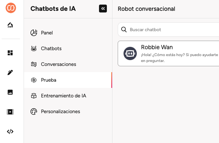Open the dashboard grid icon
Viewport: 219px width, 143px height.
(x=10, y=53)
